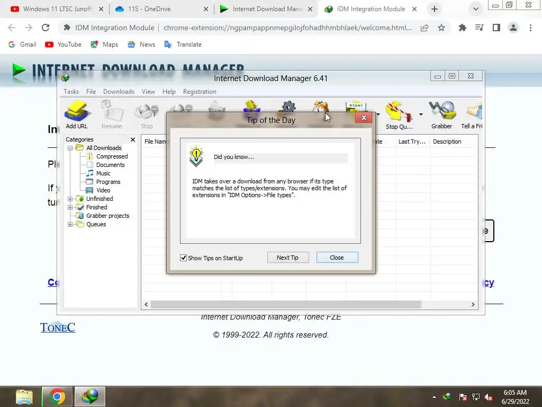Click the share page icon
The image size is (542, 407).
tap(424, 28)
